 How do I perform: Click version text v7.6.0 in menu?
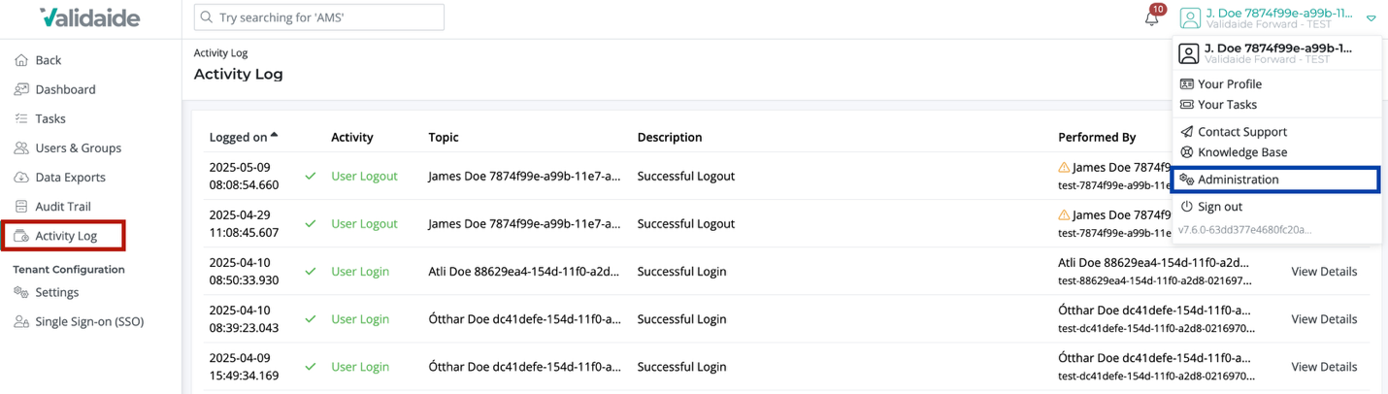(1244, 230)
